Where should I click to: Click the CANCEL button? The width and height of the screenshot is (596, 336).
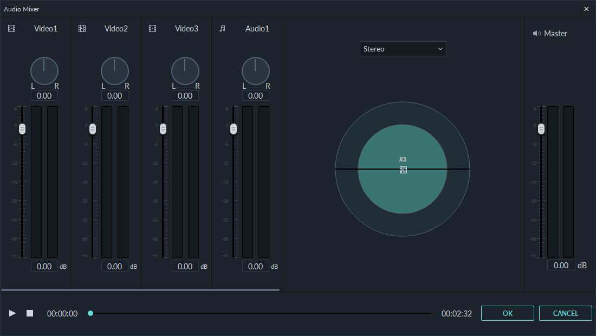(x=566, y=313)
